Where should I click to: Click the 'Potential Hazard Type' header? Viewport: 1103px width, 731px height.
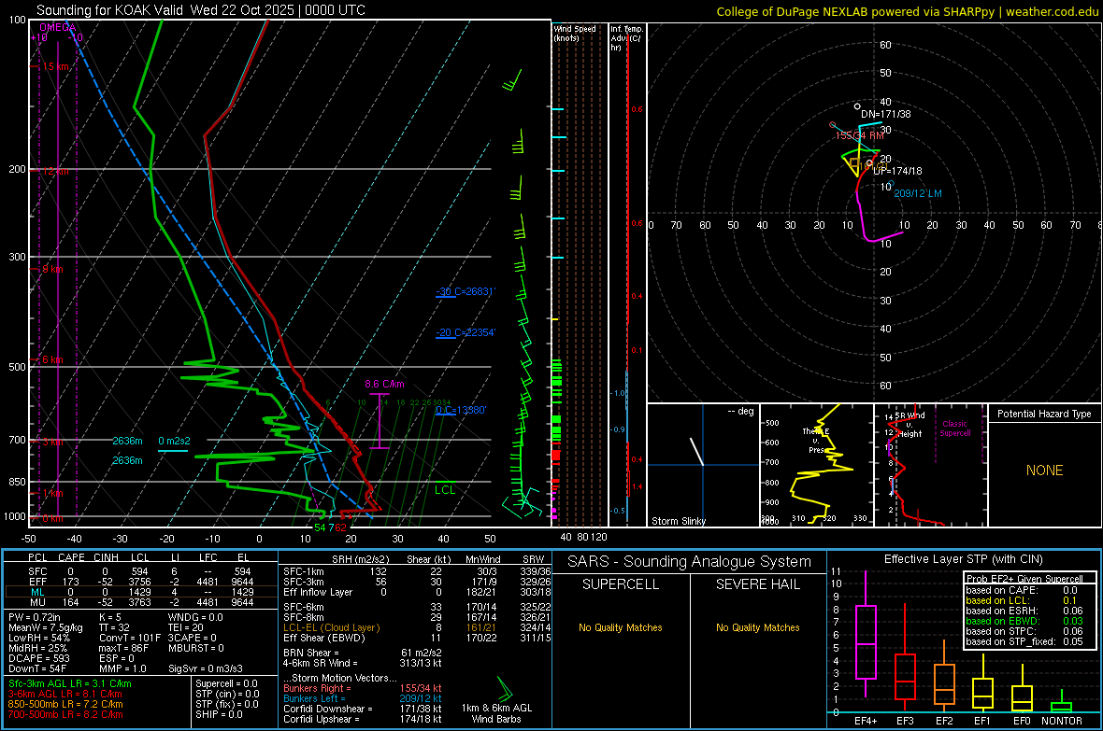coord(1044,414)
